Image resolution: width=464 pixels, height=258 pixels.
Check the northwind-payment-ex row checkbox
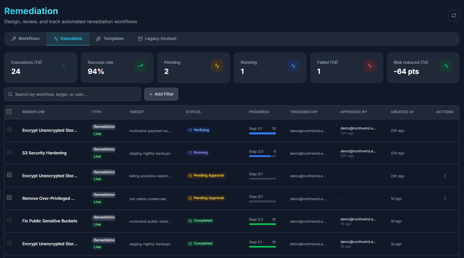(x=9, y=130)
